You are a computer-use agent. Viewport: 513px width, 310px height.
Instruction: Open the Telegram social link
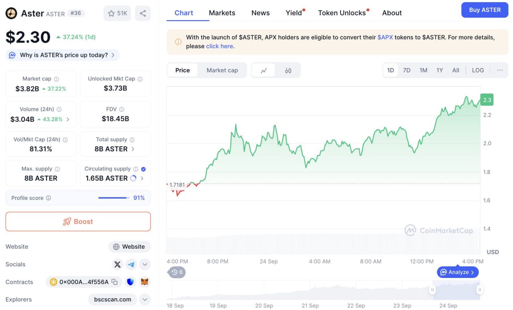click(131, 264)
